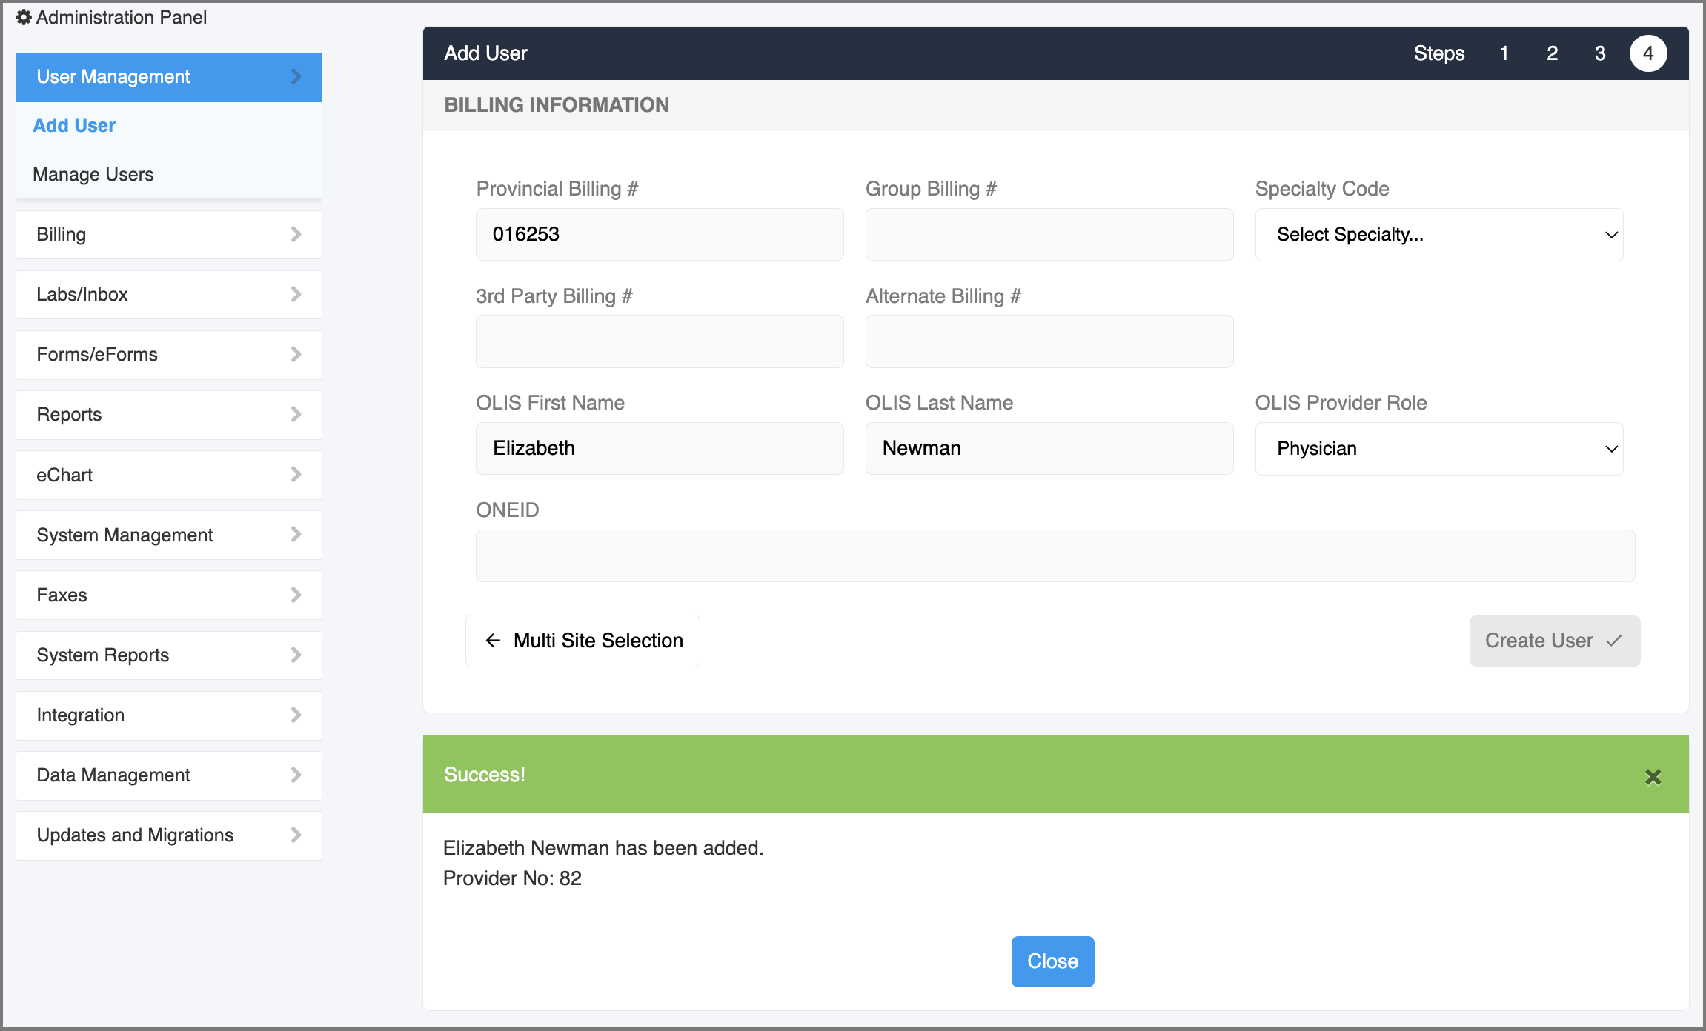This screenshot has height=1031, width=1706.
Task: Click the Alternate Billing # field
Action: pos(1049,341)
